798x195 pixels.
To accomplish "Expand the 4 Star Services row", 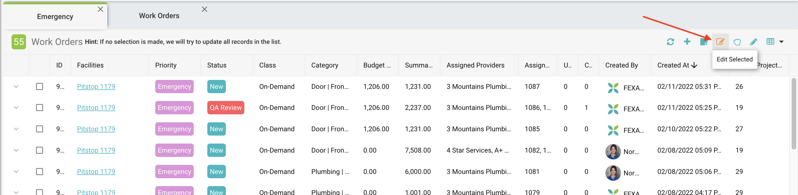I will tap(16, 150).
